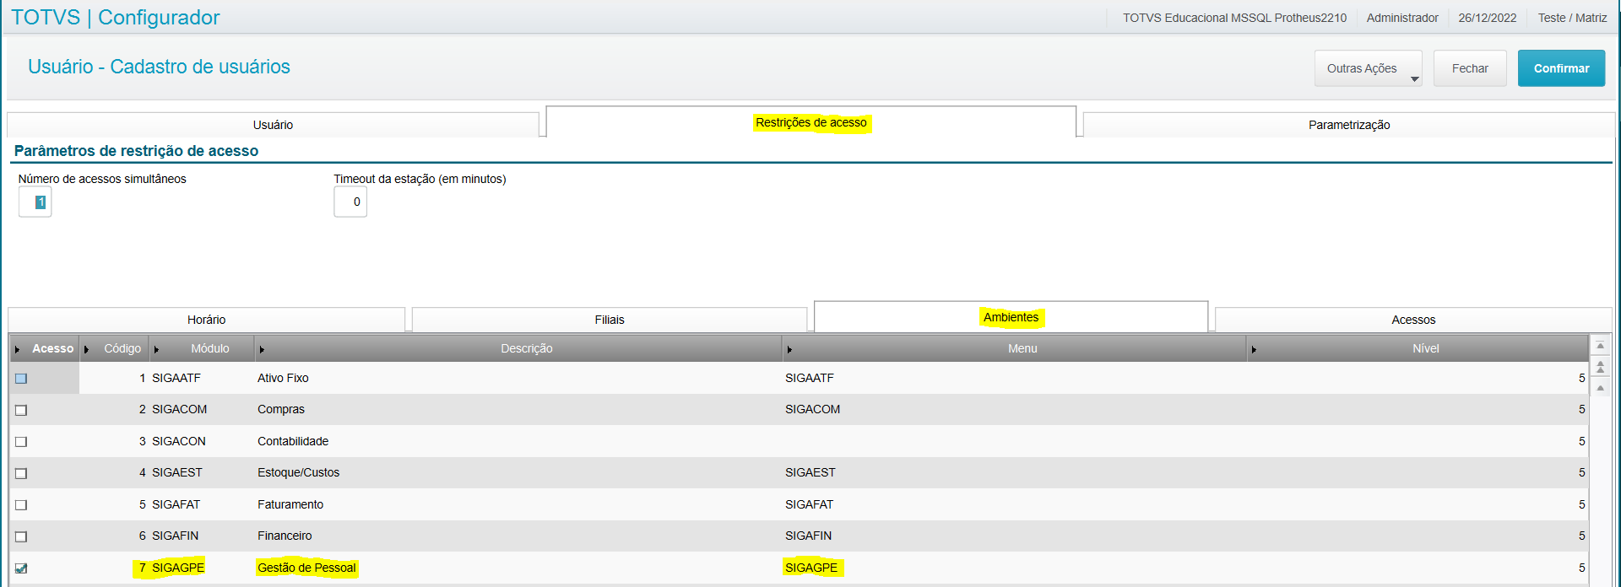Open the Filiais sub-tab
The width and height of the screenshot is (1621, 587).
pos(610,320)
